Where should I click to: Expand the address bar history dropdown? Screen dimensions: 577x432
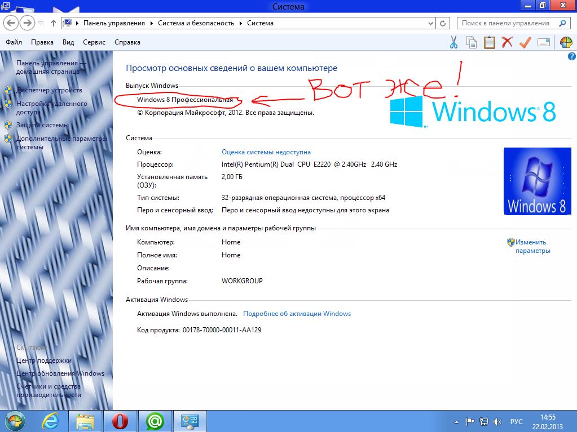pyautogui.click(x=430, y=23)
